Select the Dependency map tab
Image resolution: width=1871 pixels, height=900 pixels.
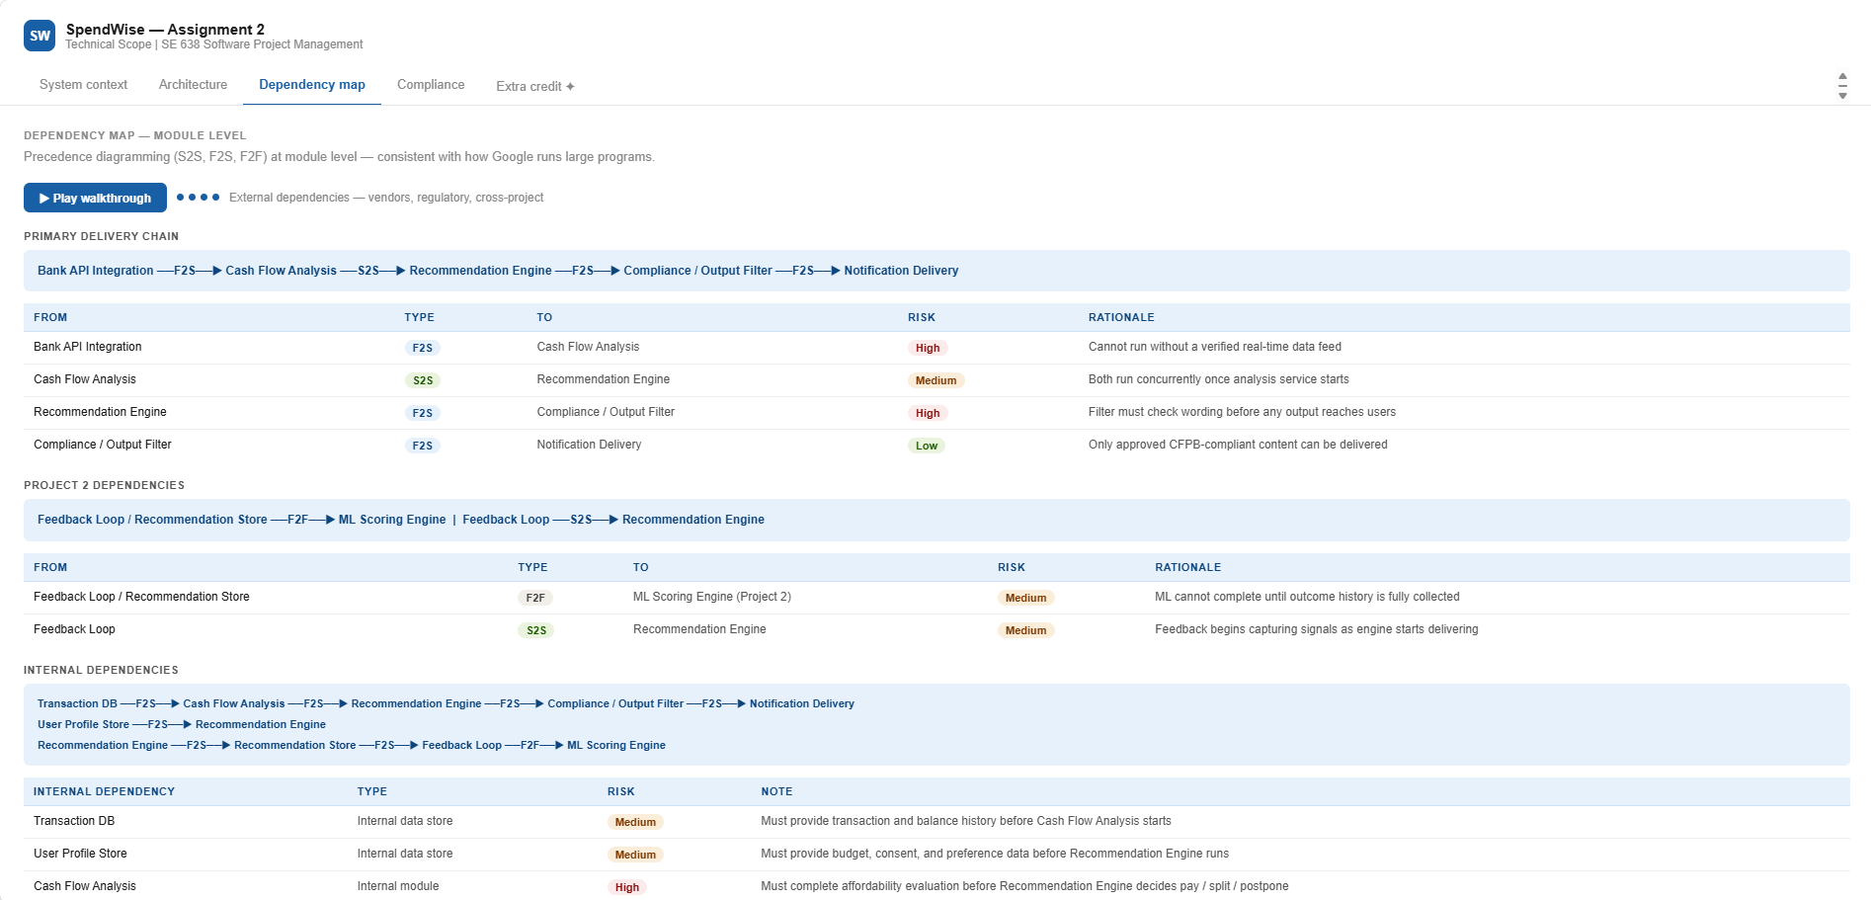[x=312, y=85]
